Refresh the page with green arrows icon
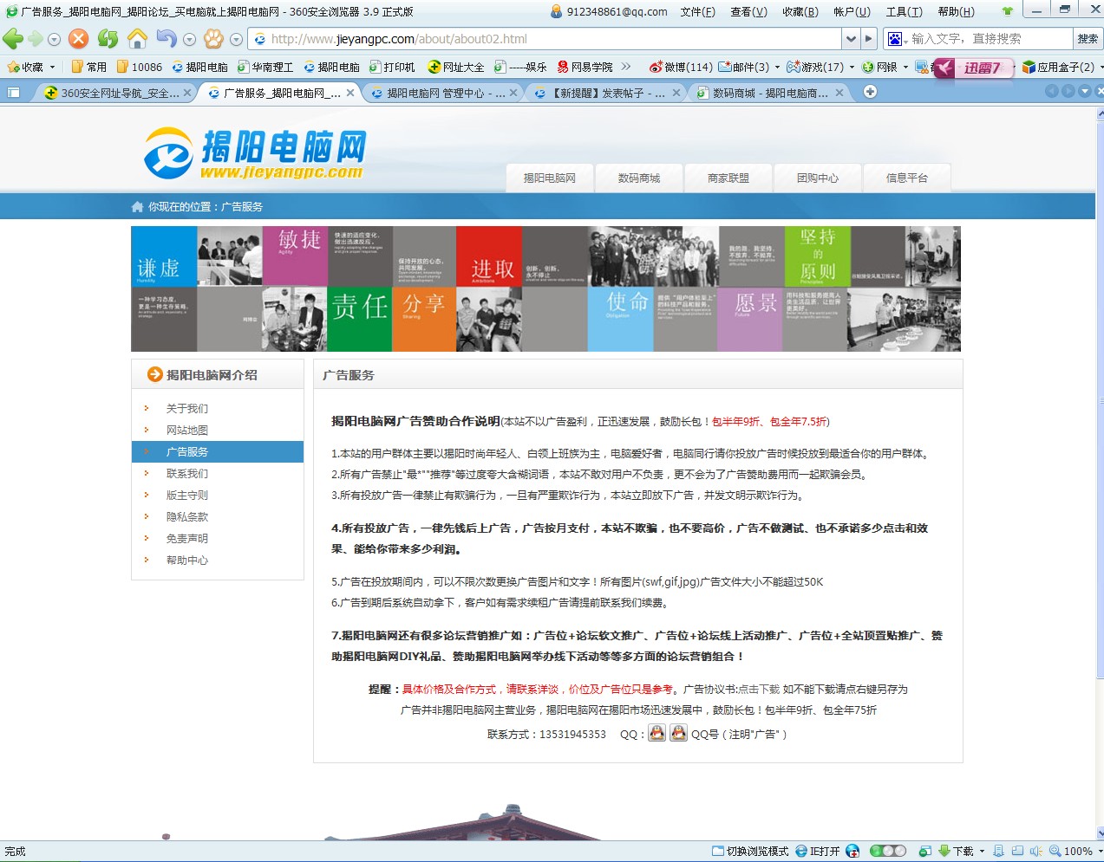The image size is (1104, 862). coord(108,39)
